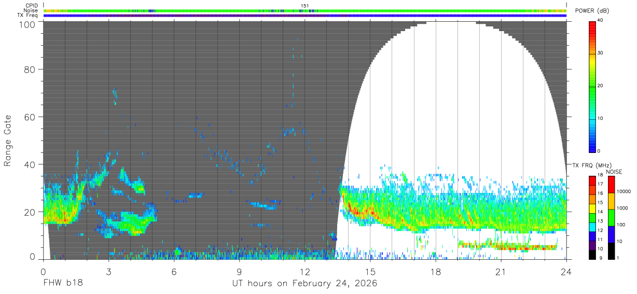
Task: Click the POWER (dB) legend title
Action: (592, 11)
